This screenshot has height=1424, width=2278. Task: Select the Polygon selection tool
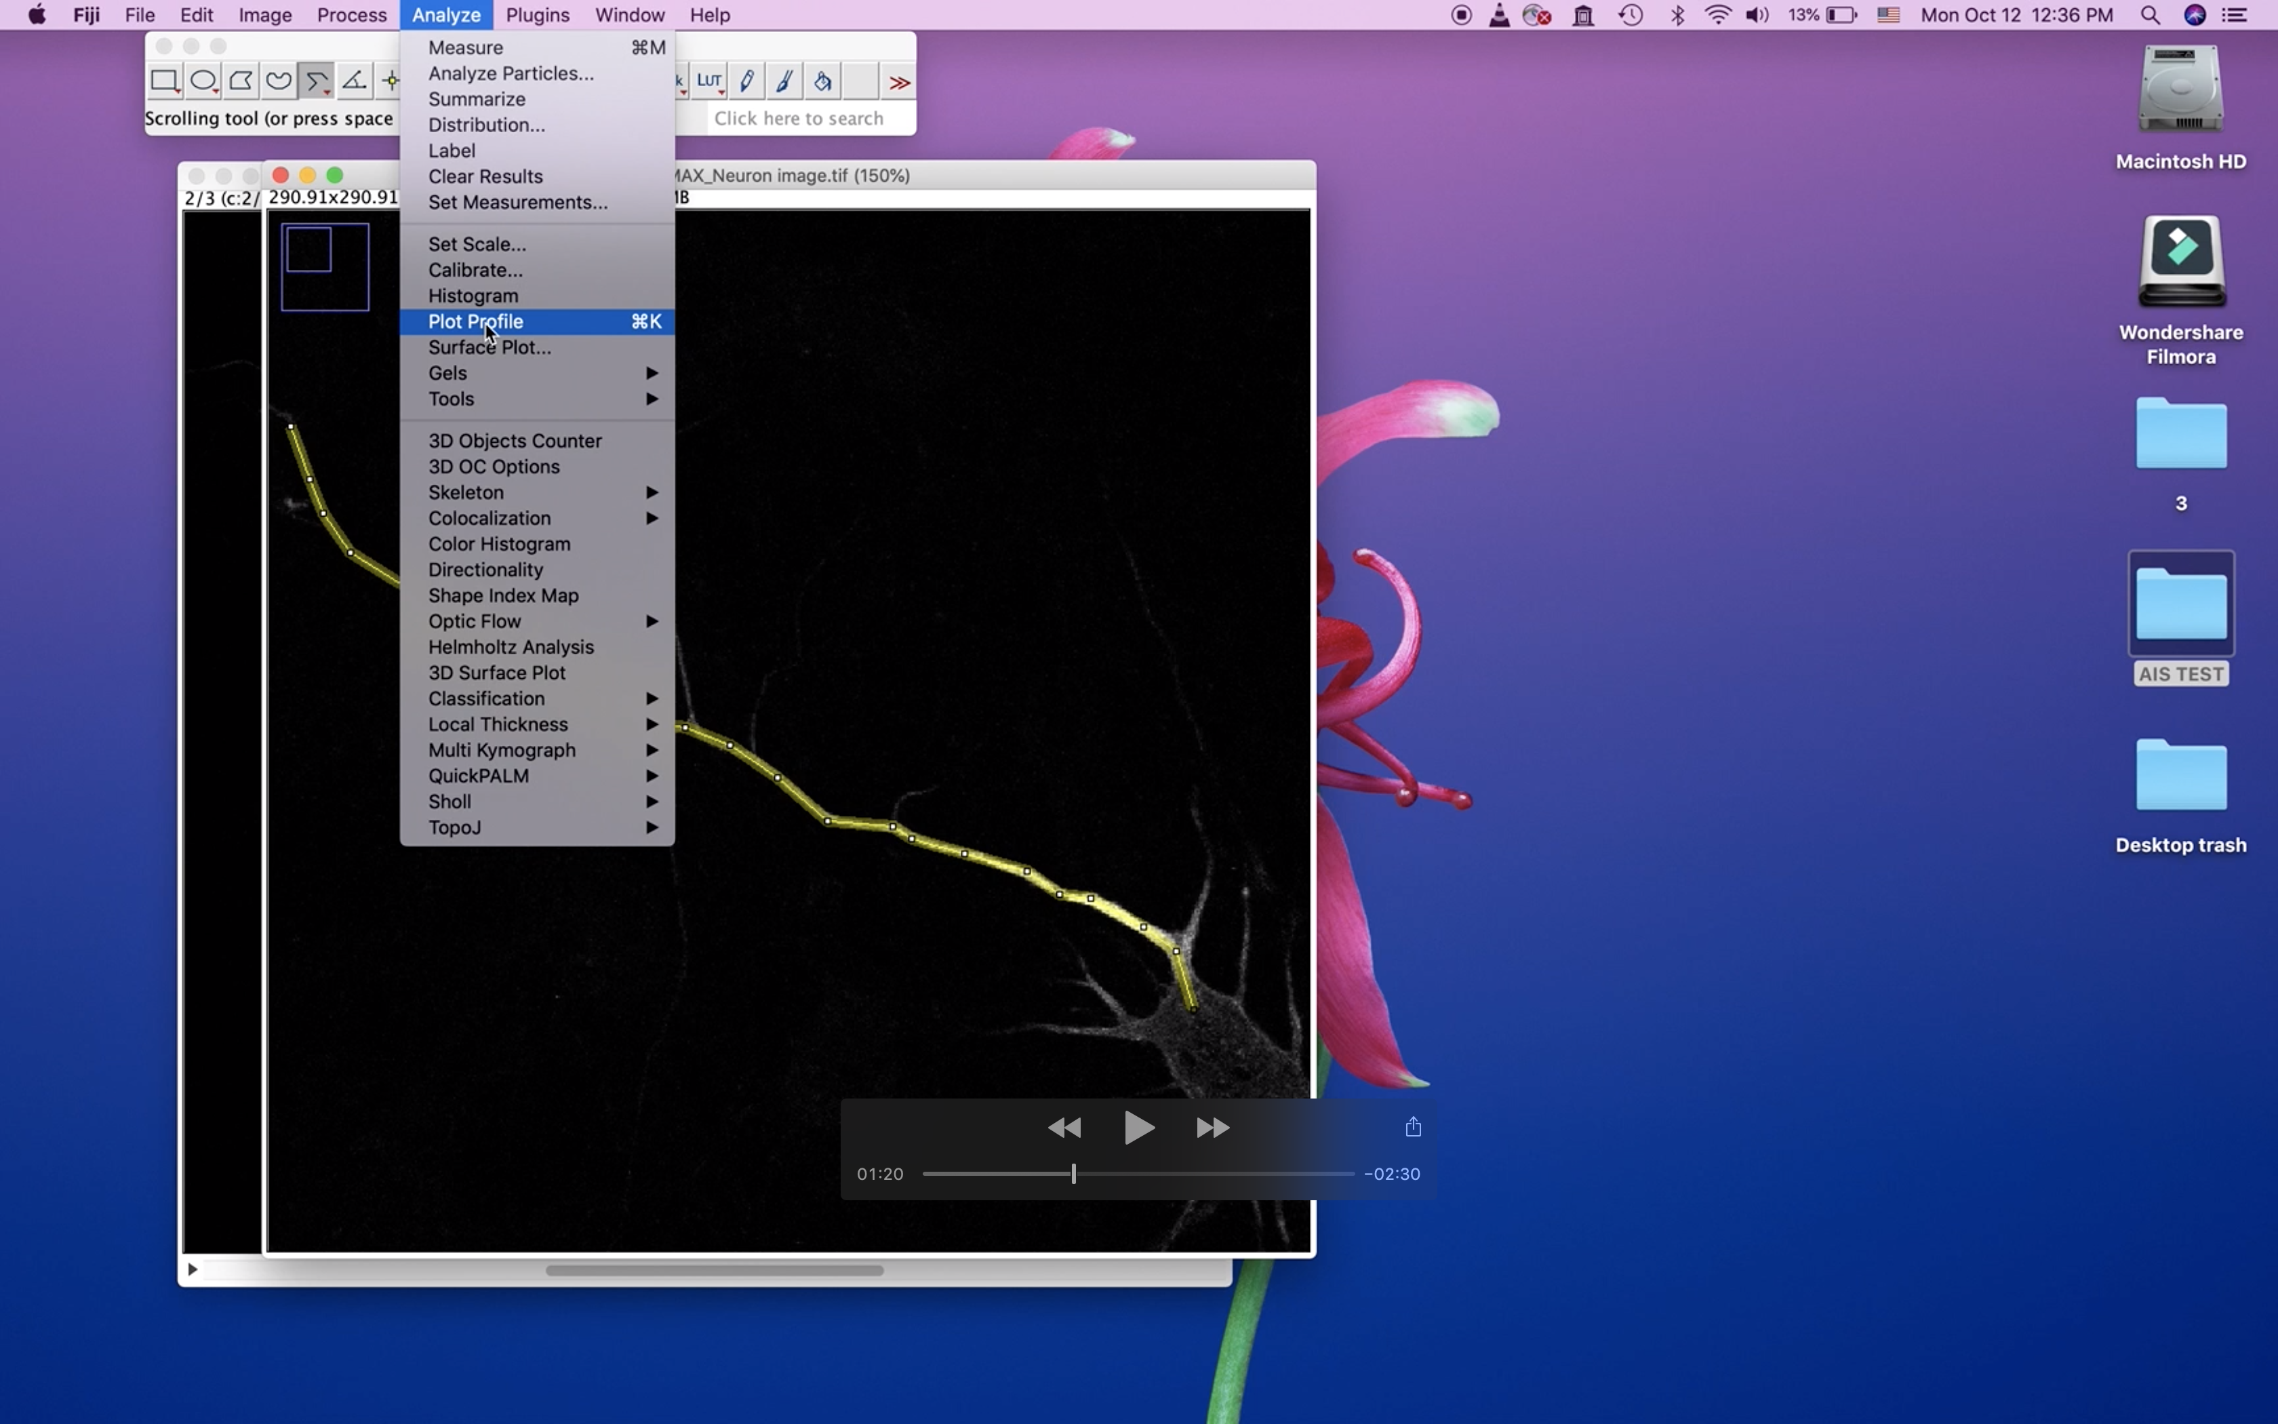pos(241,81)
